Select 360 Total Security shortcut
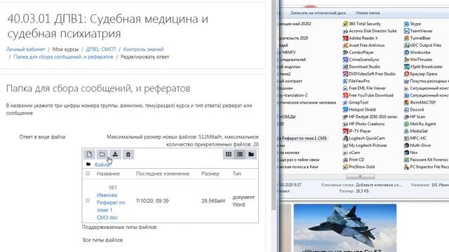 [x=362, y=24]
